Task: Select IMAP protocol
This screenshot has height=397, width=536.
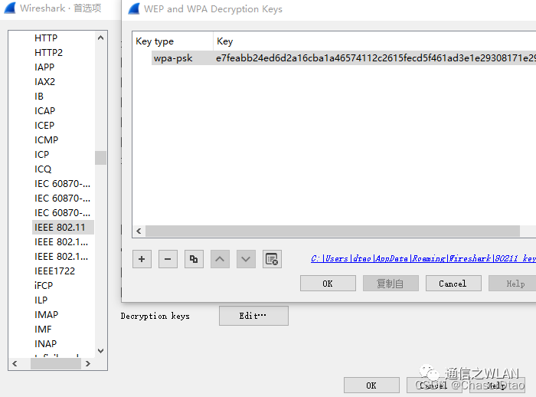Action: [47, 314]
